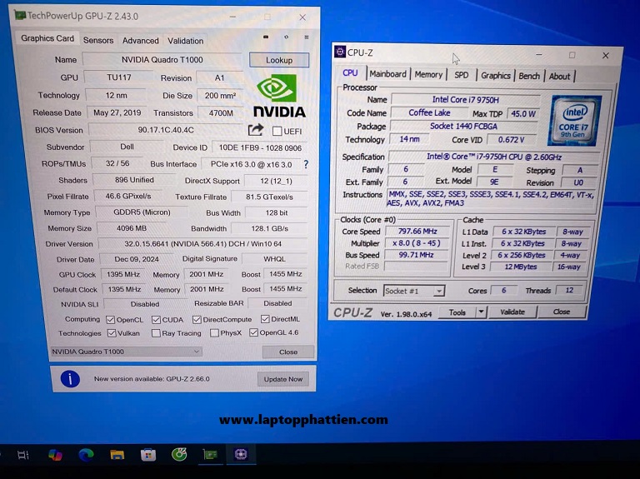Screen dimensions: 640x479
Task: Select the Graphics Card tab
Action: (47, 38)
